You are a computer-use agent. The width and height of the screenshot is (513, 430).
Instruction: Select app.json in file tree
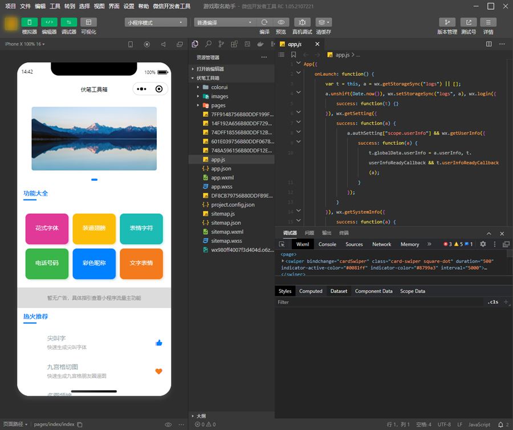(x=221, y=169)
